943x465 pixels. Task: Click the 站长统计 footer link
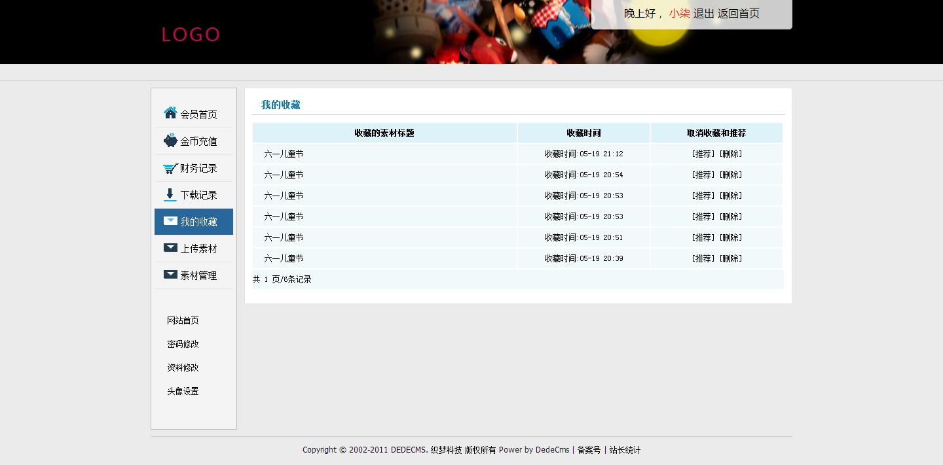(625, 450)
